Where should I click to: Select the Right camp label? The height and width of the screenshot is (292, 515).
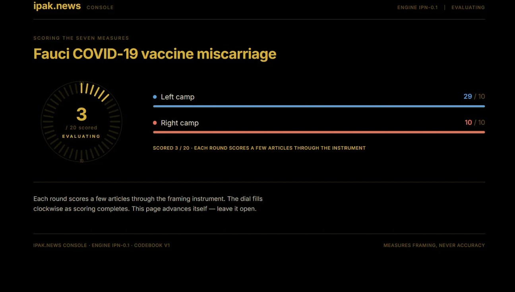click(x=180, y=123)
